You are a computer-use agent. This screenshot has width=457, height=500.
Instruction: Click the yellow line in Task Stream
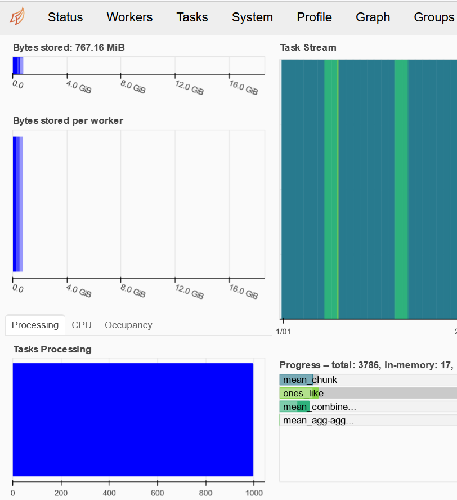pos(338,189)
